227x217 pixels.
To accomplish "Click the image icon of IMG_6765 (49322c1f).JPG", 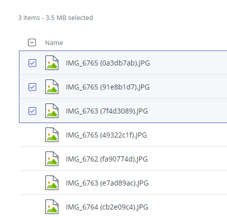I will pyautogui.click(x=52, y=135).
